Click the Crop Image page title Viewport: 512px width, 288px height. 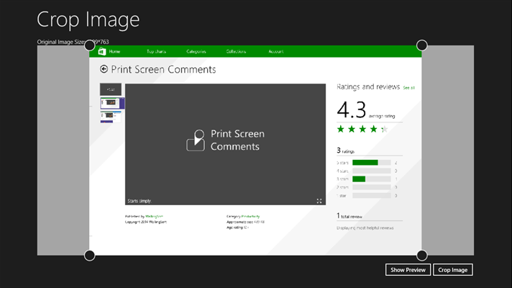[x=88, y=19]
